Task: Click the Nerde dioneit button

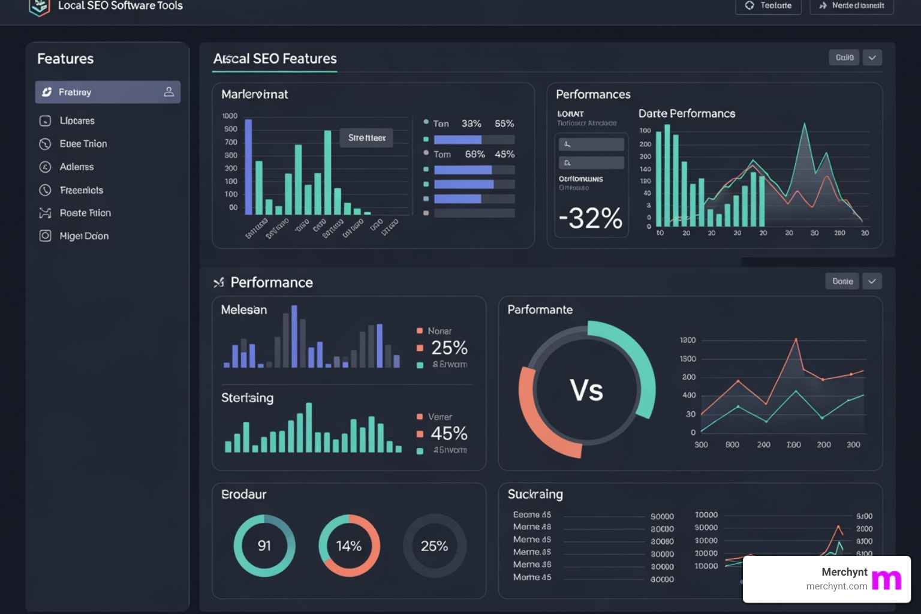Action: pos(851,5)
